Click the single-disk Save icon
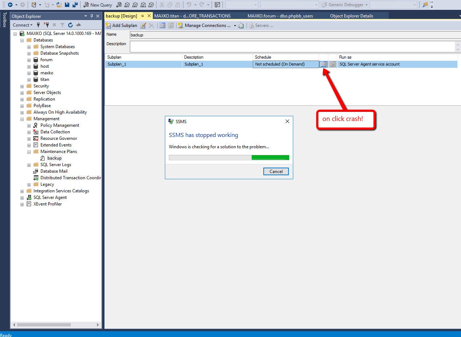 [67, 5]
